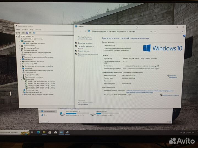Open the Mail app from the taskbar

tap(56, 132)
